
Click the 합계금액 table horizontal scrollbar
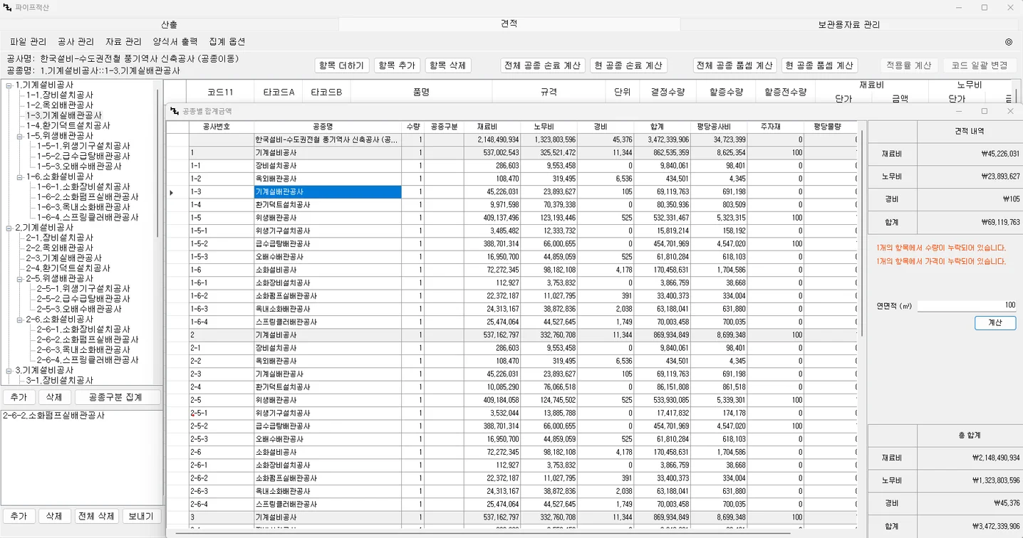tap(484, 532)
